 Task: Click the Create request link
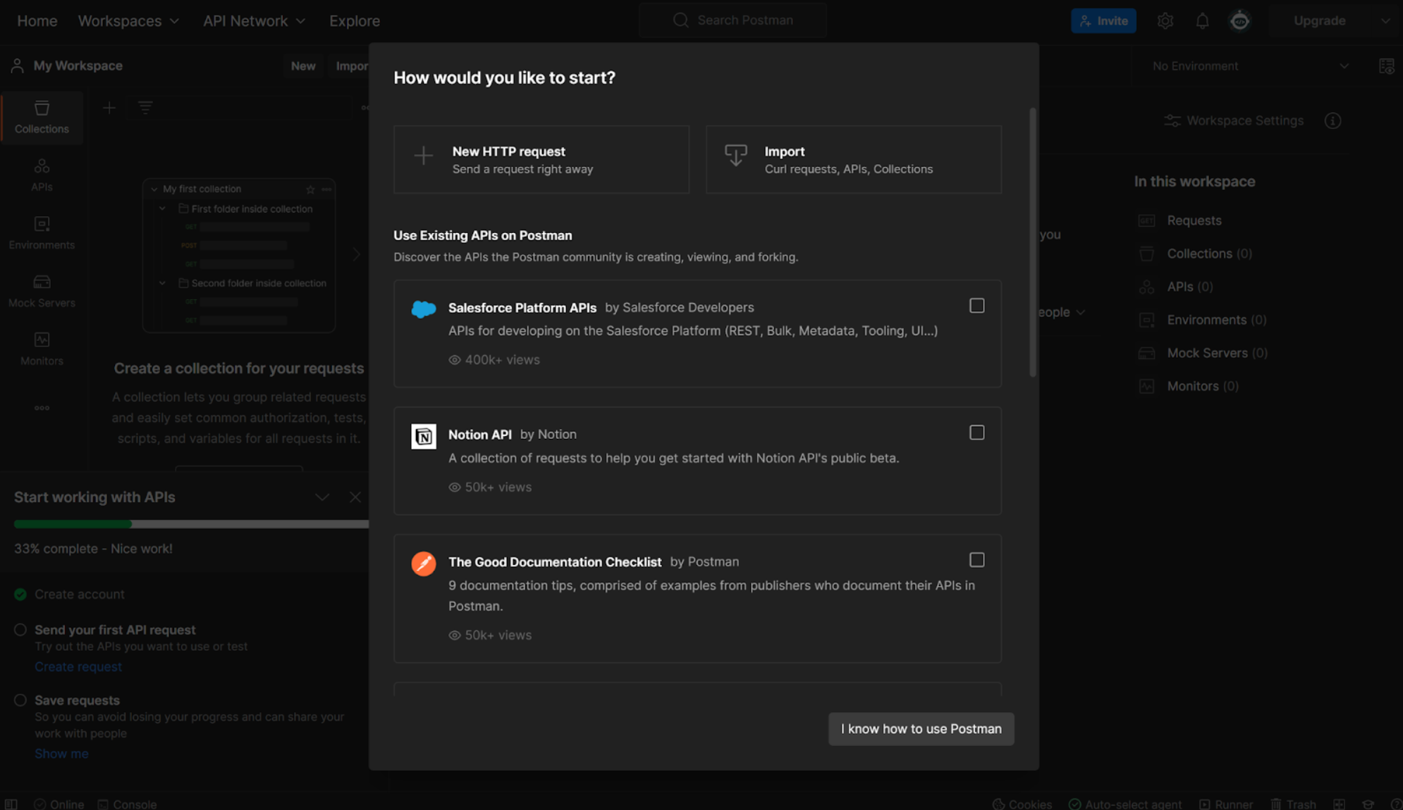[78, 667]
